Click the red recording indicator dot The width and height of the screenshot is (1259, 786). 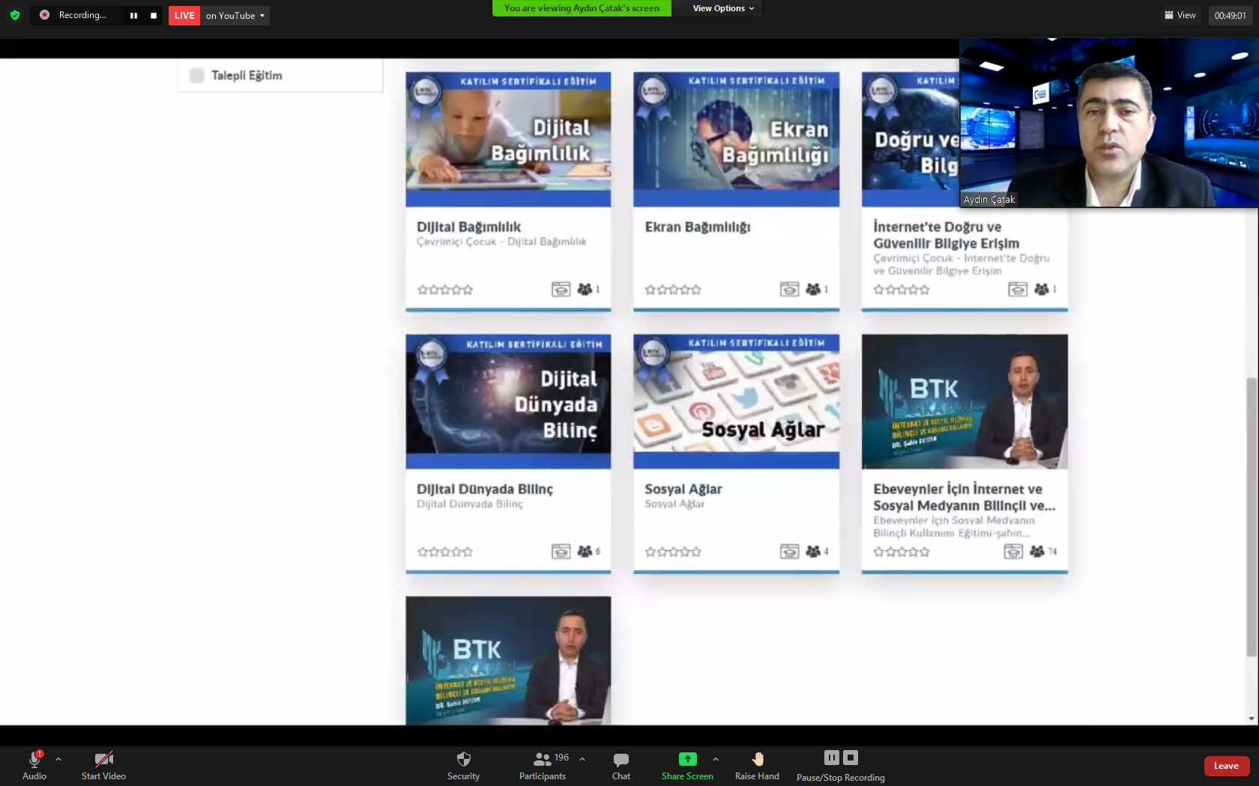(x=44, y=15)
